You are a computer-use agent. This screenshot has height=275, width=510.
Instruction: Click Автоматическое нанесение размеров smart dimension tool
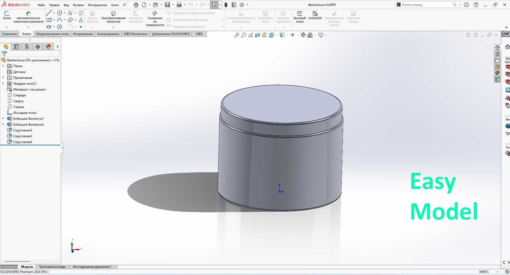click(x=28, y=17)
